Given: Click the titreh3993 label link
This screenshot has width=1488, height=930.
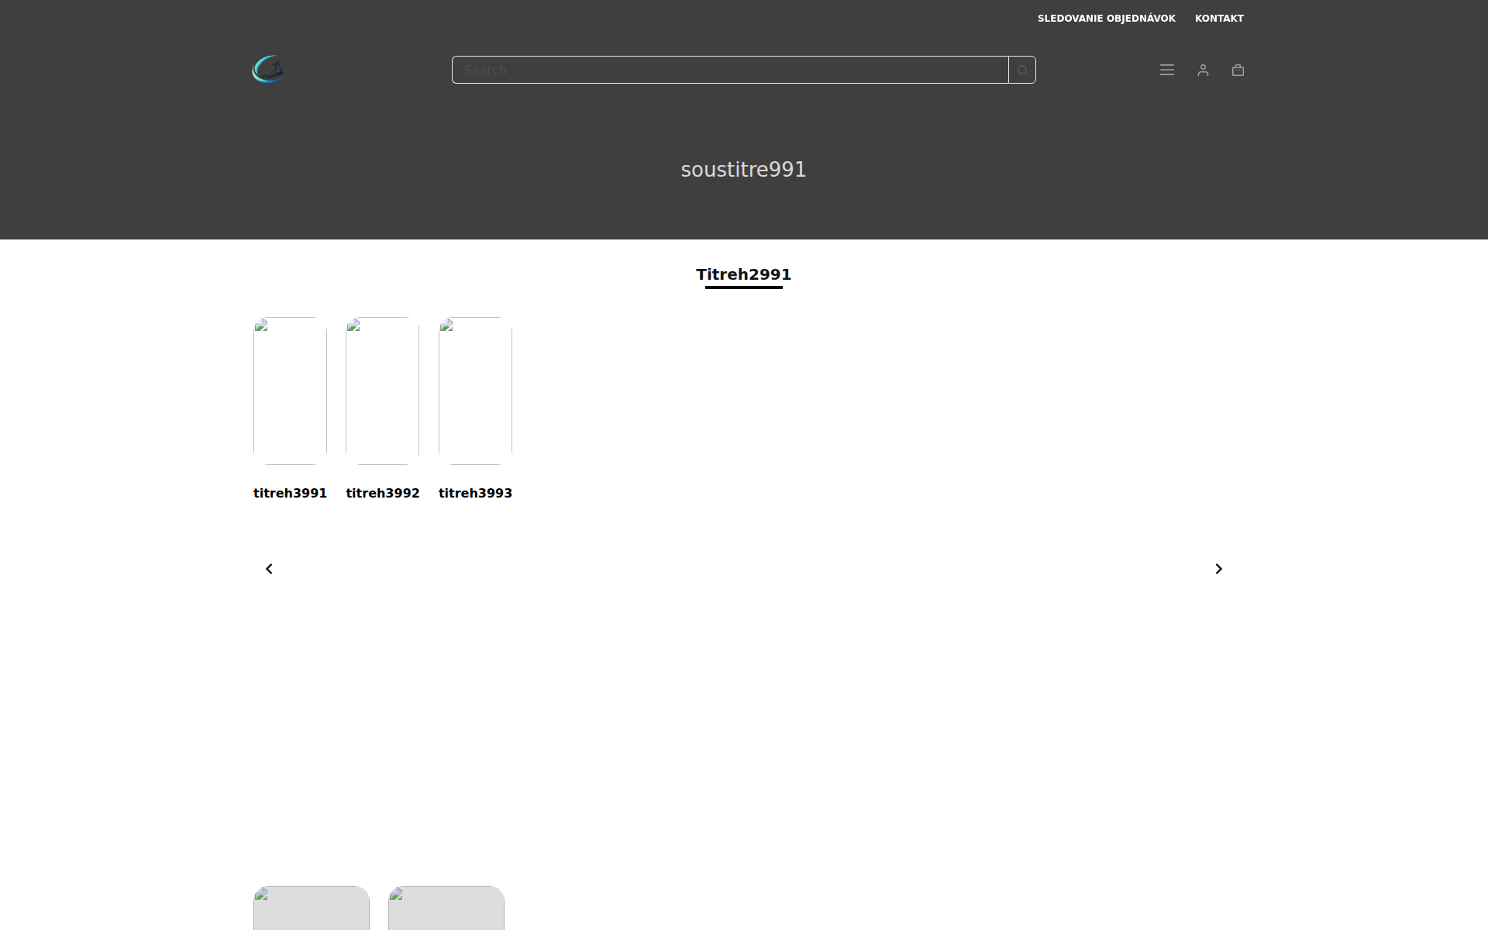Looking at the screenshot, I should point(475,493).
